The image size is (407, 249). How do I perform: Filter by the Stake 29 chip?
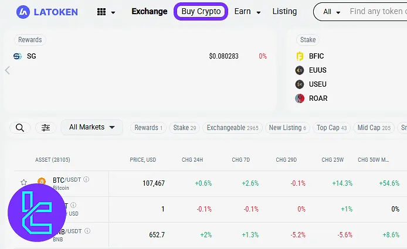pyautogui.click(x=185, y=128)
